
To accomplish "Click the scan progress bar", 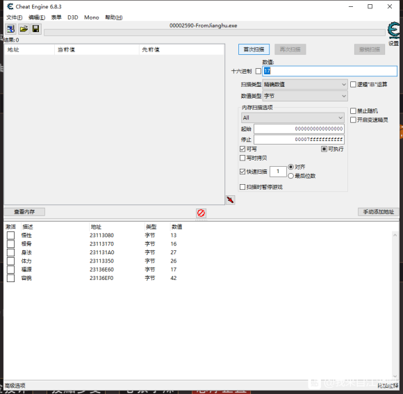I will pyautogui.click(x=215, y=33).
